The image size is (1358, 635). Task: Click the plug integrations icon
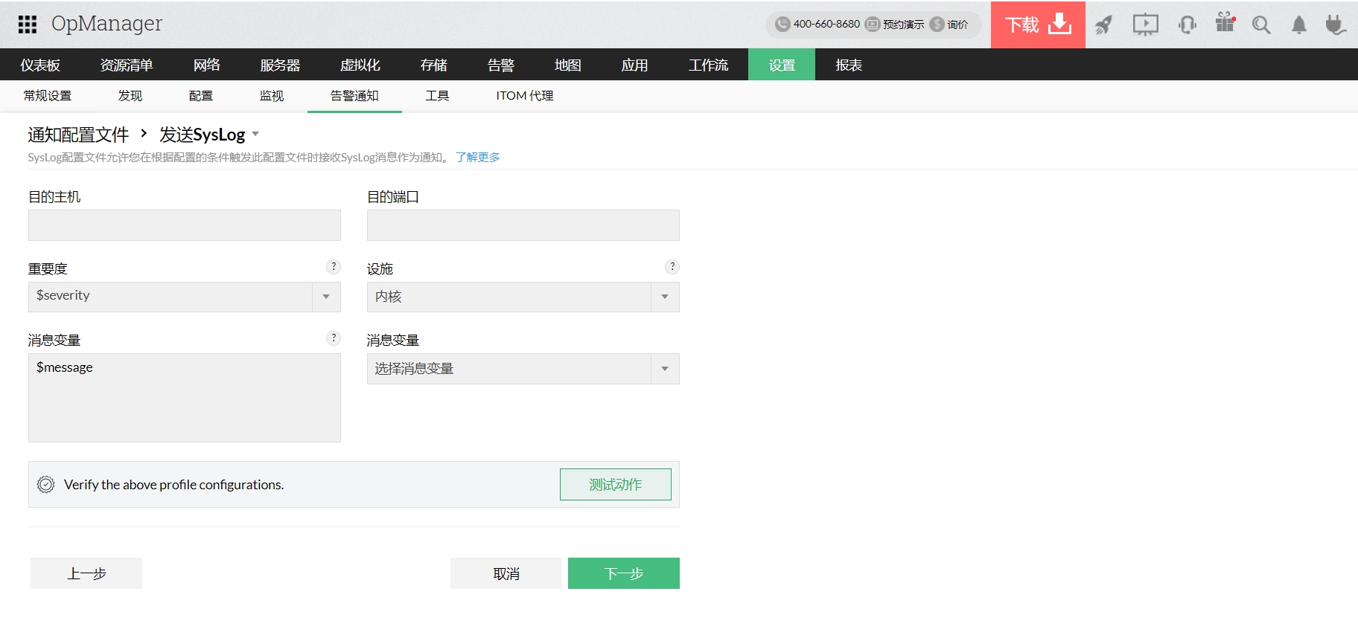coord(1335,25)
